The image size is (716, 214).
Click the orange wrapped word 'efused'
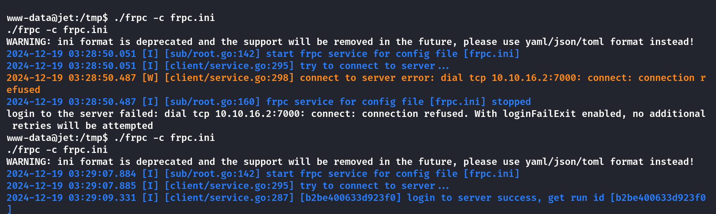23,90
